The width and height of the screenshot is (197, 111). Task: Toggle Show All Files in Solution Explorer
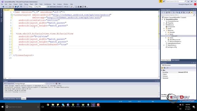[184, 12]
